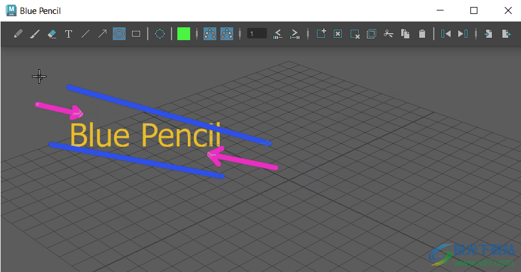
Task: Add a new frame
Action: pyautogui.click(x=321, y=34)
